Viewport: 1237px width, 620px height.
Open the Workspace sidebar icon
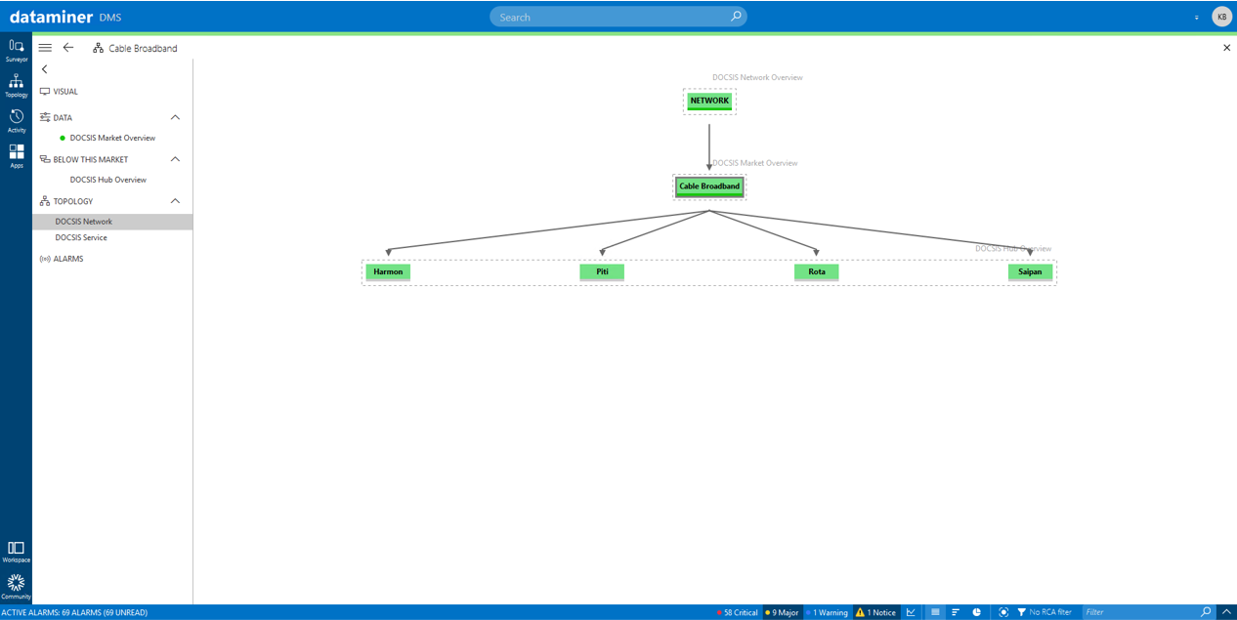(17, 552)
